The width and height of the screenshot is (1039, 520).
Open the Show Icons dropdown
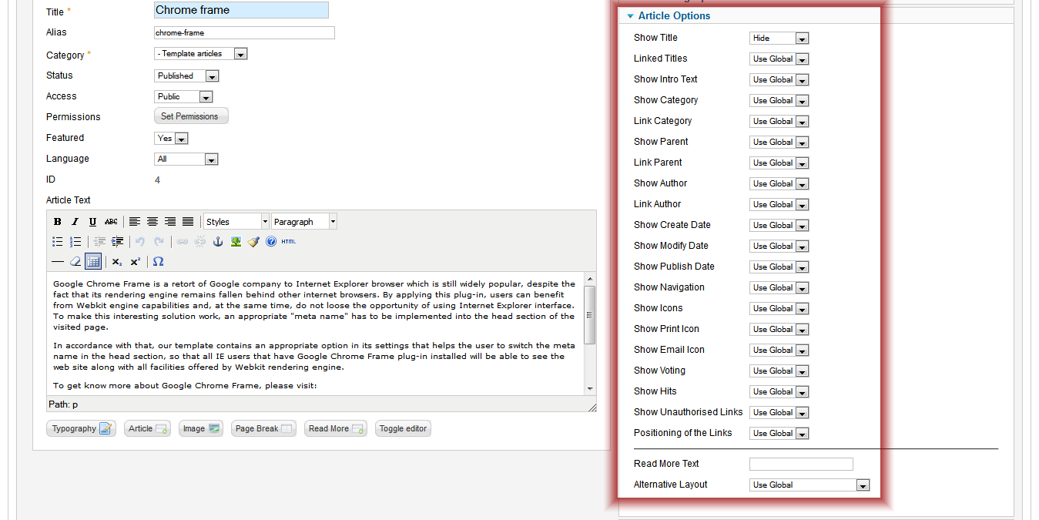779,308
